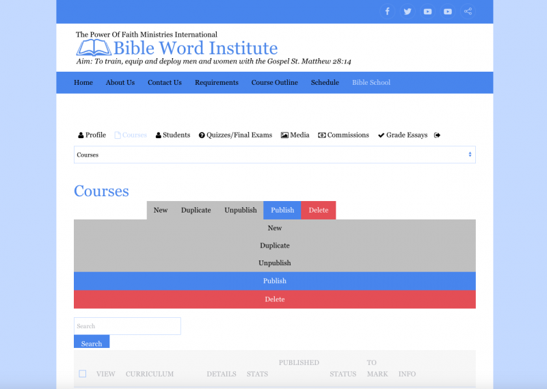
Task: Click the full-width red Delete bar
Action: (275, 299)
